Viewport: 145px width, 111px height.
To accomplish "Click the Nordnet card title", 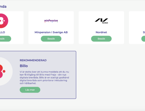I will coord(101,32).
